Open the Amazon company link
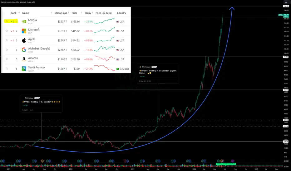The image size is (291, 171). pyautogui.click(x=33, y=58)
